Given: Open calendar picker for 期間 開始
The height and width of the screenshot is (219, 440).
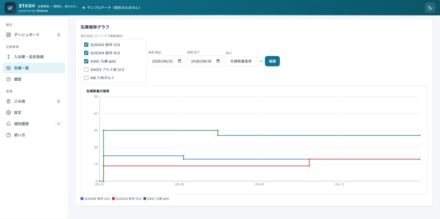Looking at the screenshot, I should 180,61.
